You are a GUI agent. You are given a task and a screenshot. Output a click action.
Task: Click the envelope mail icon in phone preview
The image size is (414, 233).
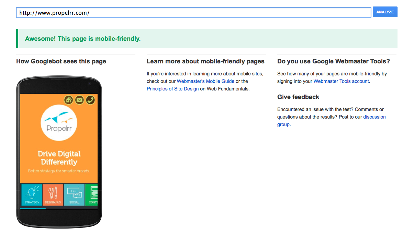click(x=79, y=100)
